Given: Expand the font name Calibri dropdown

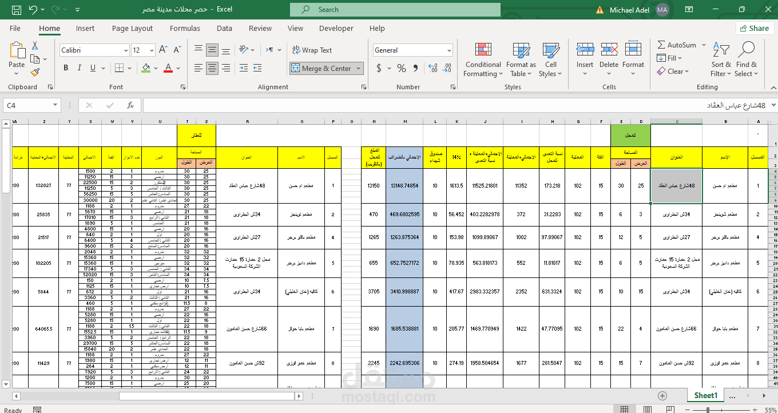Looking at the screenshot, I should [x=126, y=50].
